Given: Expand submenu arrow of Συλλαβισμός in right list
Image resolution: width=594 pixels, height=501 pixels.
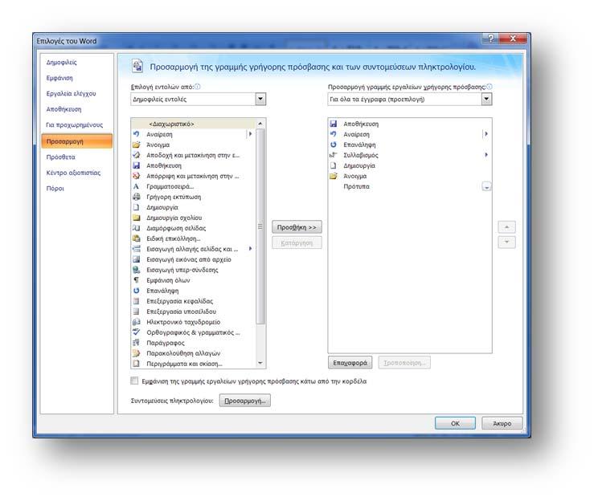Looking at the screenshot, I should pos(486,155).
